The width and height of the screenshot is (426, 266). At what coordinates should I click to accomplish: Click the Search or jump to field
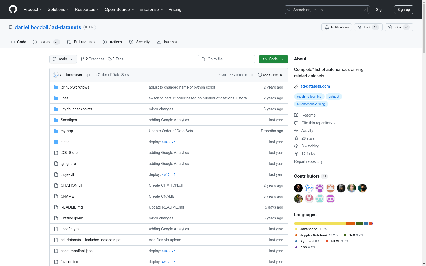tap(327, 10)
